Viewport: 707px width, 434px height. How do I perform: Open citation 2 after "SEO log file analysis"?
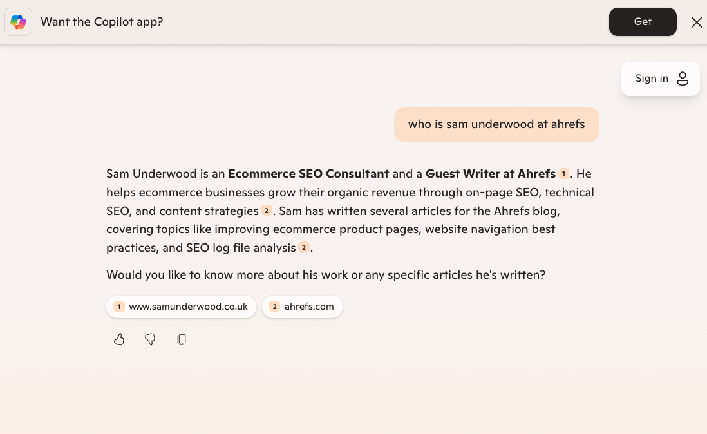tap(304, 247)
